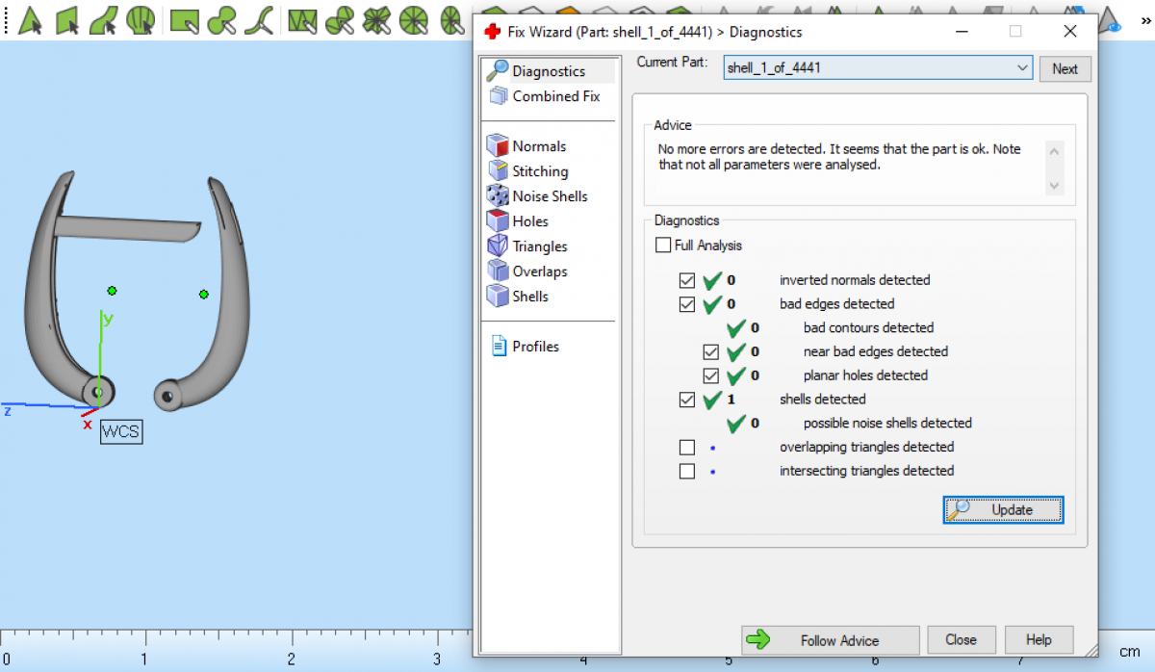Select the Mark Shell tool in toolbar
1155x672 pixels.
tap(141, 19)
